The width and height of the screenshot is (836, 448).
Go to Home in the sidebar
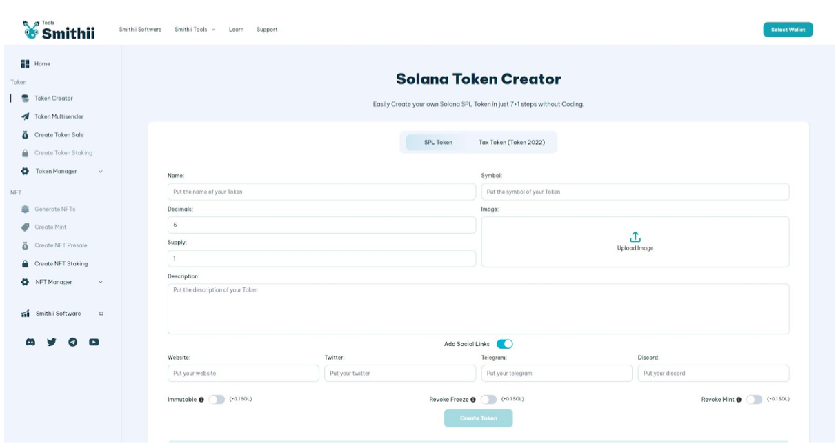42,63
